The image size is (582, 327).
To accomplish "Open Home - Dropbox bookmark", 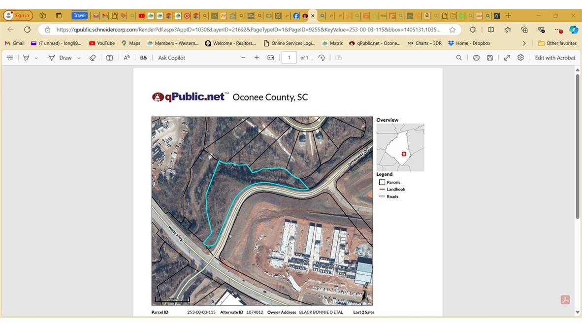I will tap(469, 43).
